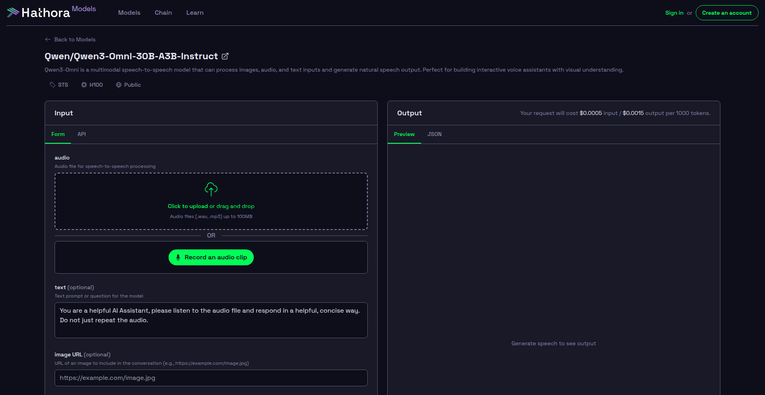Click the "Audio file for speech-to-speech processing" hint
Image resolution: width=765 pixels, height=395 pixels.
click(x=105, y=167)
